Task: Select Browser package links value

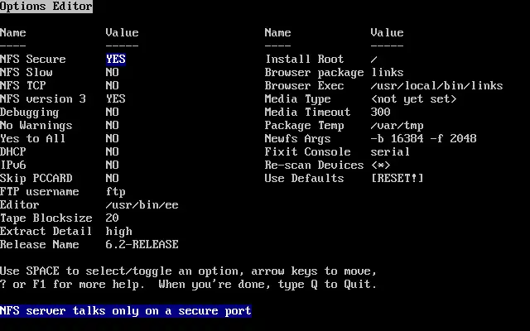Action: coord(388,73)
